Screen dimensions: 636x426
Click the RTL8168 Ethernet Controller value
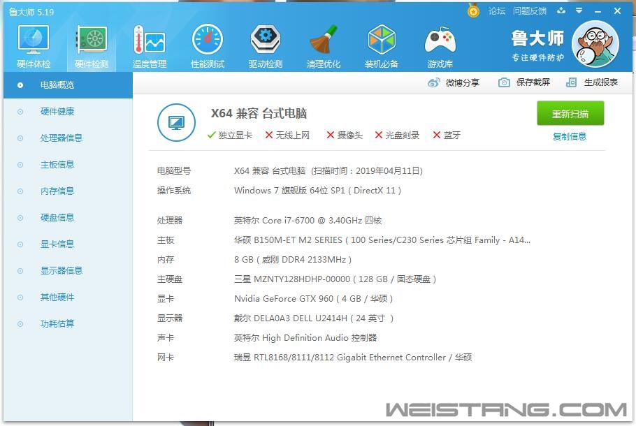[x=353, y=358]
